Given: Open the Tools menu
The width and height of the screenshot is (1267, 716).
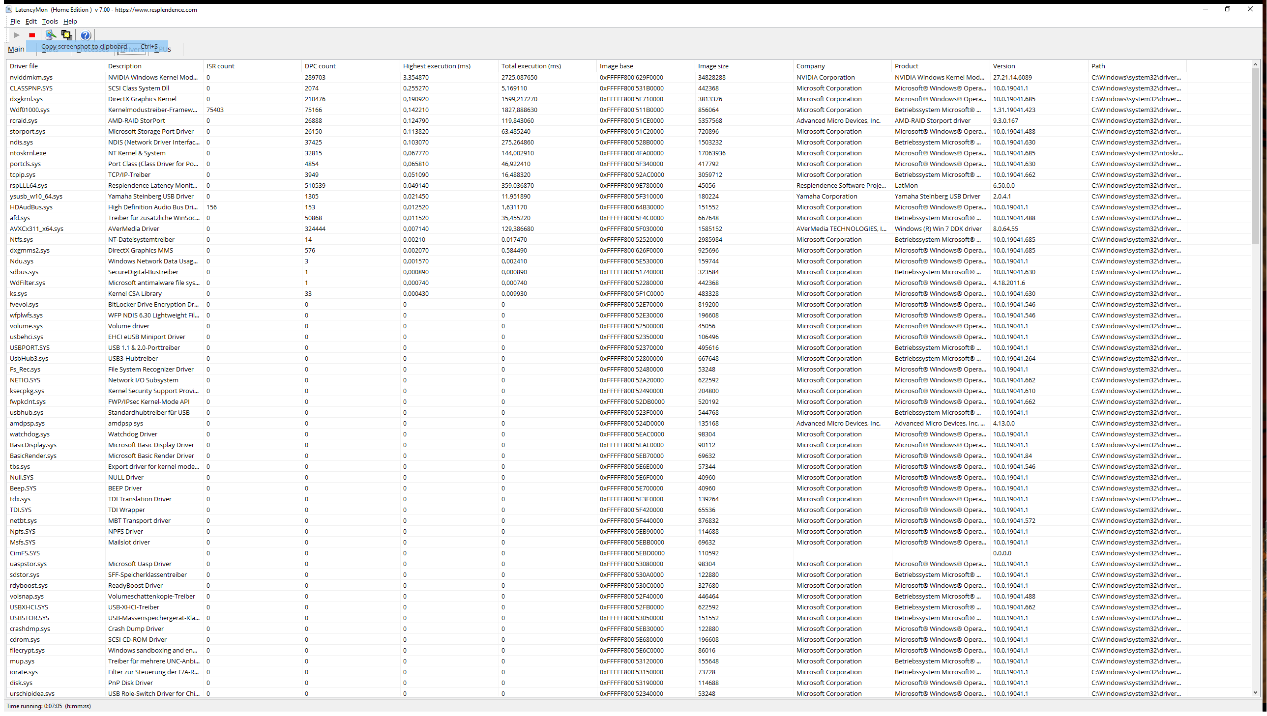Looking at the screenshot, I should (x=50, y=21).
